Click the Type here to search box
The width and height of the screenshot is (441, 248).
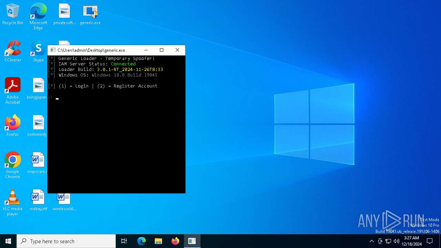coord(66,241)
